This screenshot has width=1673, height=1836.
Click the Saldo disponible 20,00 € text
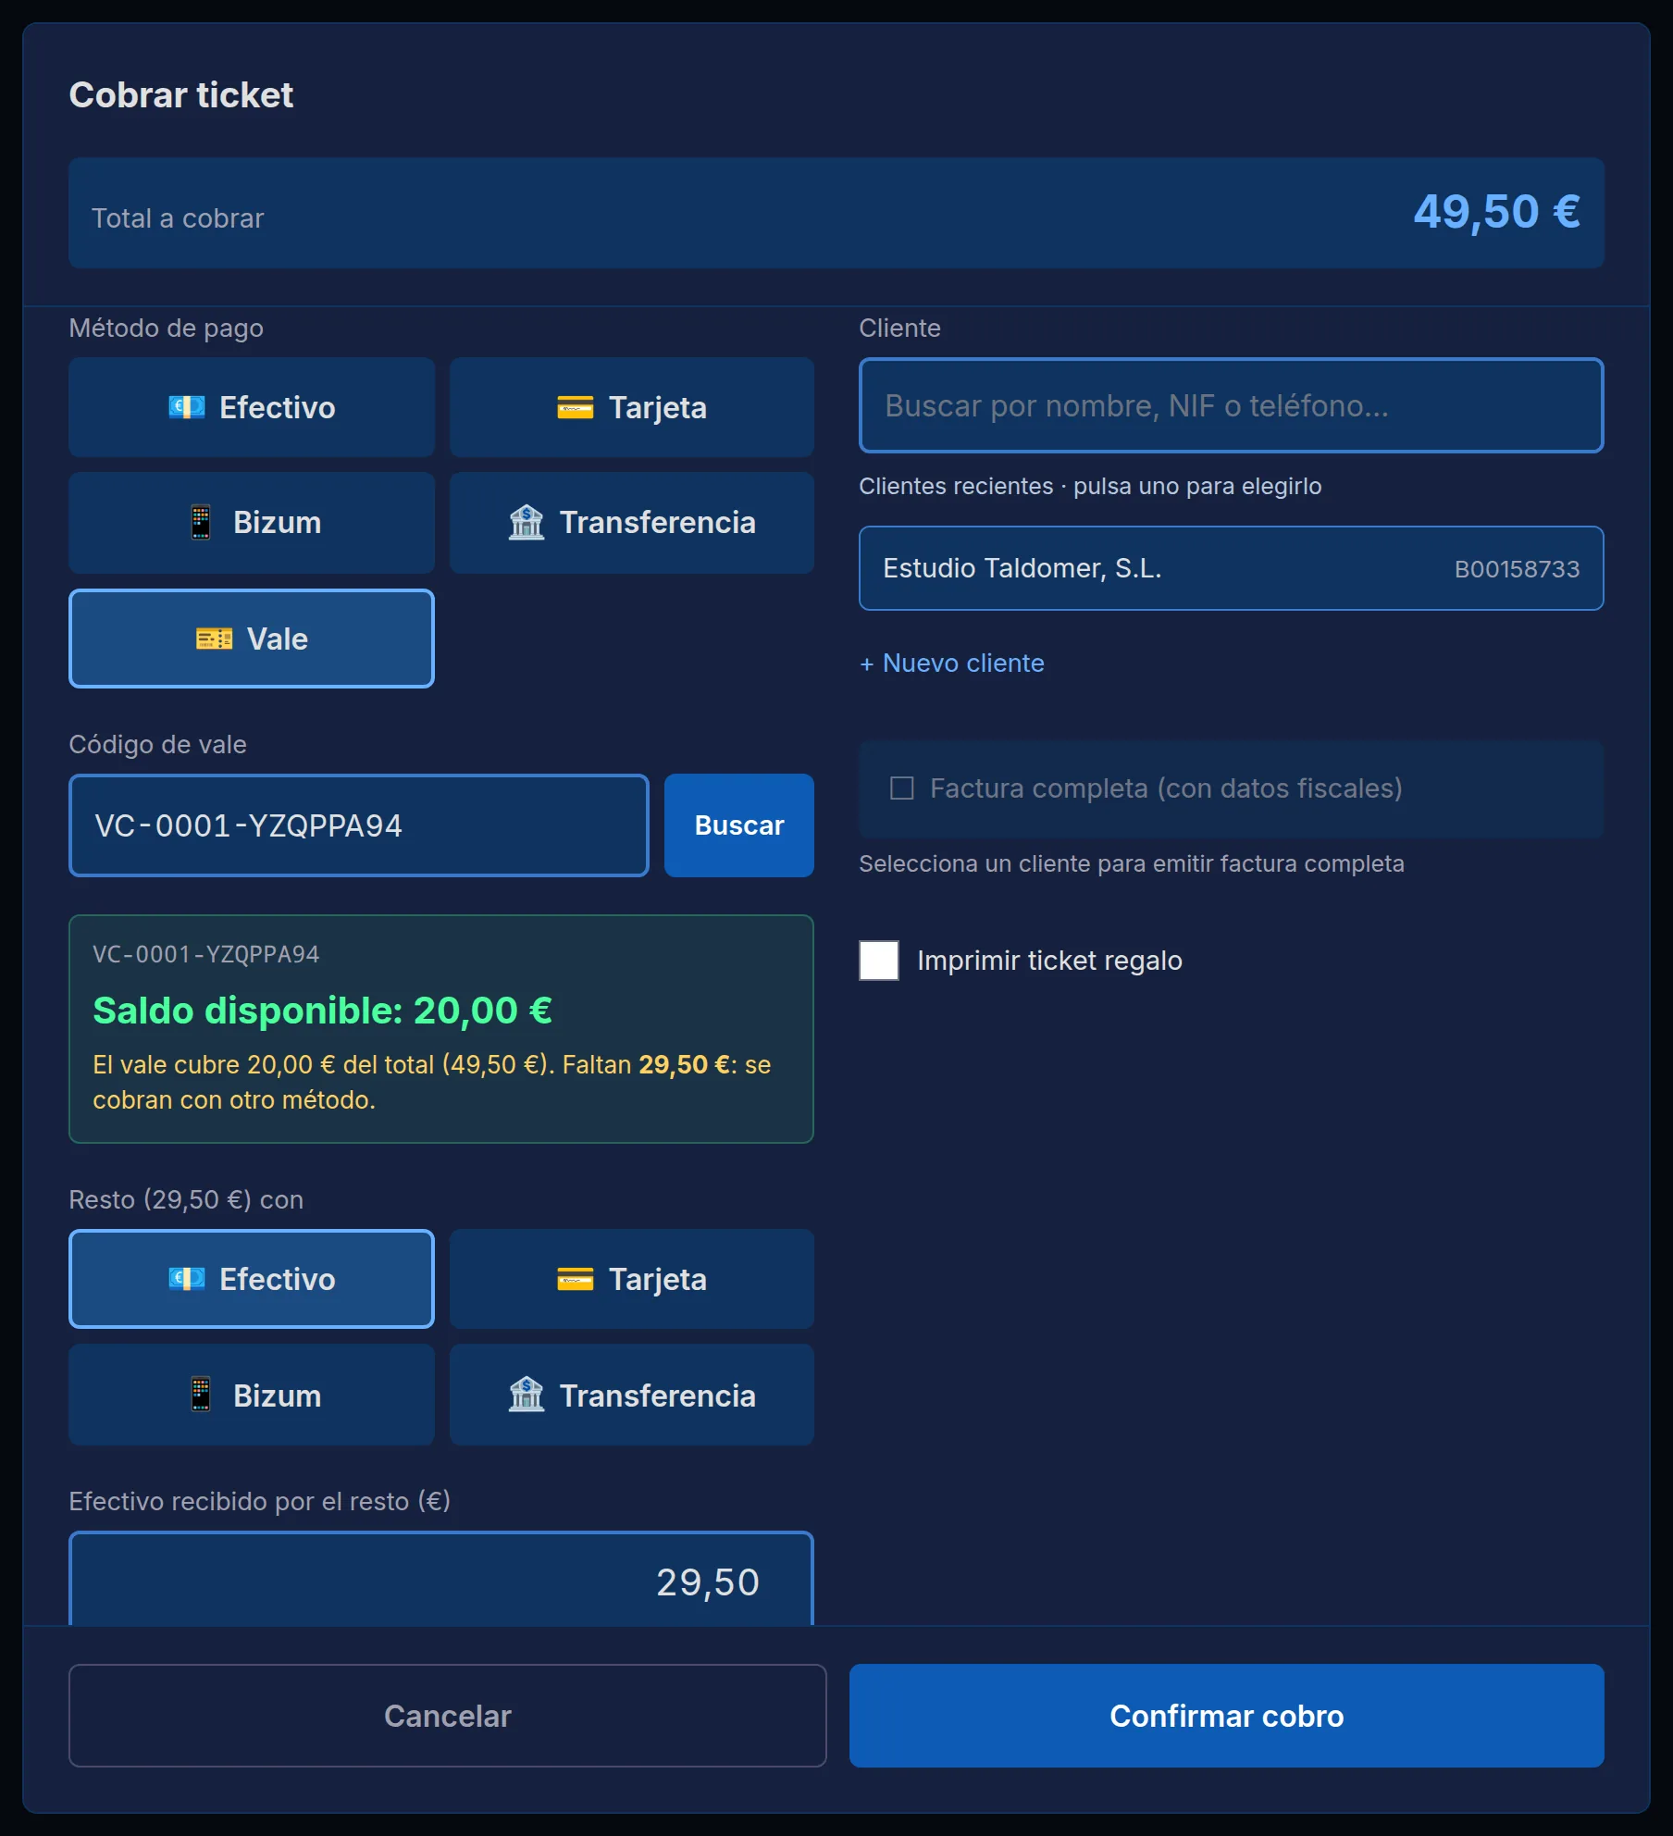(x=323, y=1011)
